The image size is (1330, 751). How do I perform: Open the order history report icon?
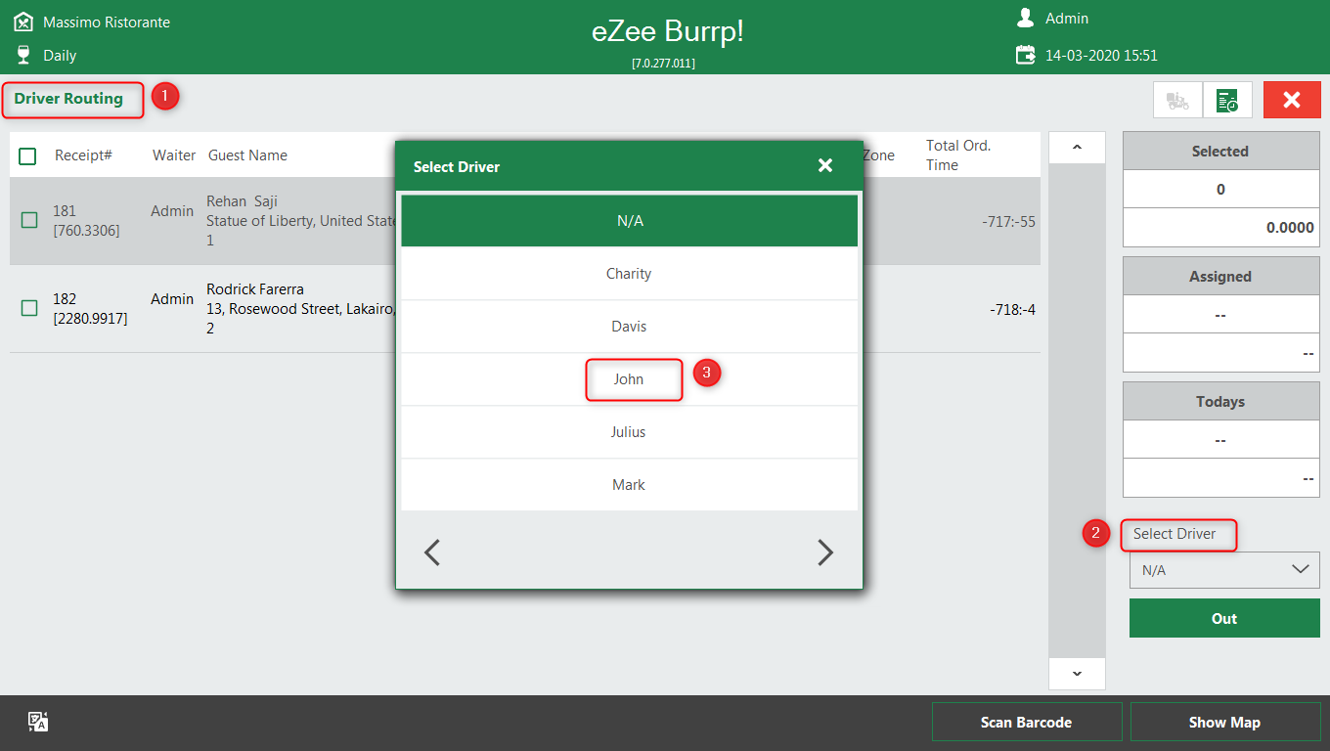[1227, 100]
